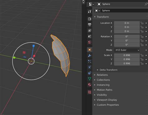The width and height of the screenshot is (148, 115).
Task: Lock Location X with padlock
Action: click(142, 23)
